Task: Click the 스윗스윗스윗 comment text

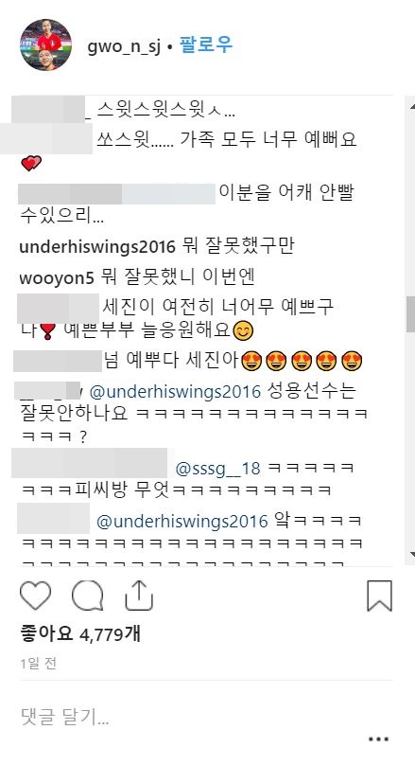Action: 165,111
